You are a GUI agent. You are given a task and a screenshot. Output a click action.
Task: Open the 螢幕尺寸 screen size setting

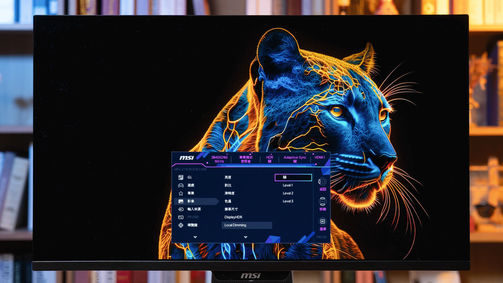click(231, 209)
